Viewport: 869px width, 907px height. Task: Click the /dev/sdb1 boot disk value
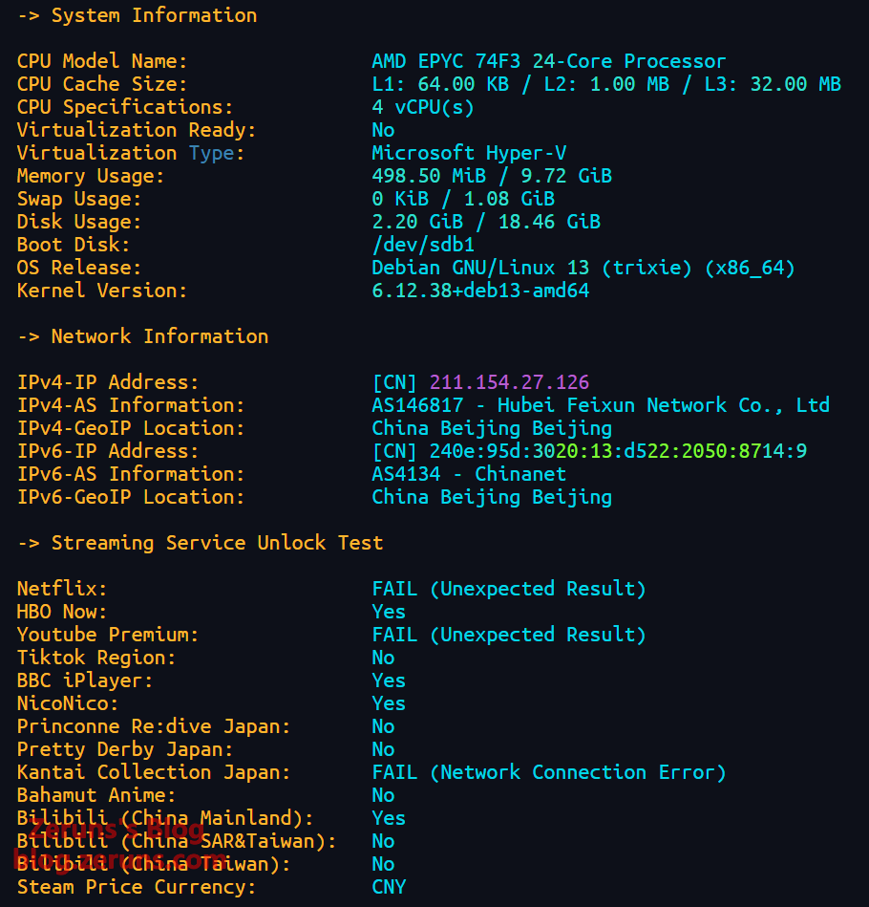423,245
